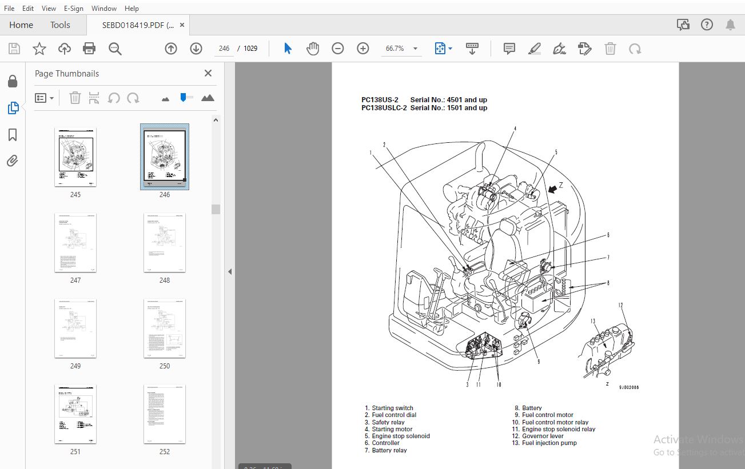745x469 pixels.
Task: Toggle the Page Thumbnails sidebar icon
Action: 13,107
